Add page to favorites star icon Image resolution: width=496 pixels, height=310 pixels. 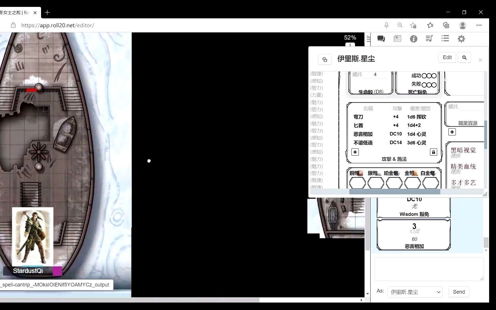pos(413,25)
